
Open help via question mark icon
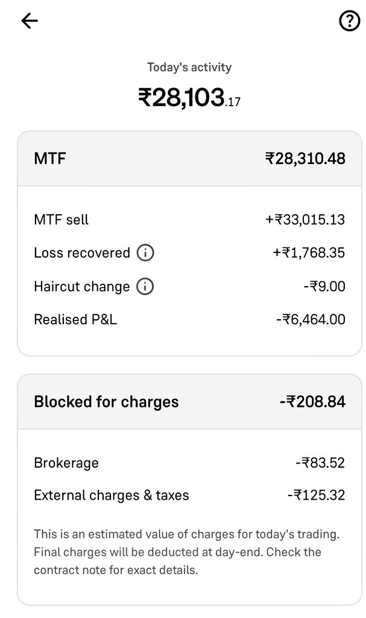pyautogui.click(x=350, y=21)
